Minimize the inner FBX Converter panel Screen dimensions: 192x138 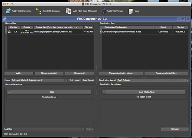[179, 19]
